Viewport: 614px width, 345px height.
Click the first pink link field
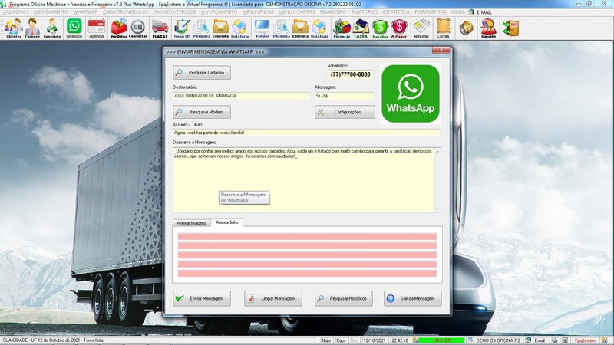click(307, 237)
